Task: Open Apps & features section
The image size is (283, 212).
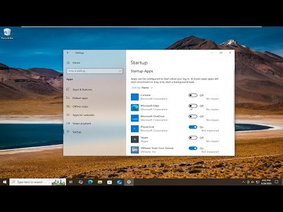Action: point(83,90)
